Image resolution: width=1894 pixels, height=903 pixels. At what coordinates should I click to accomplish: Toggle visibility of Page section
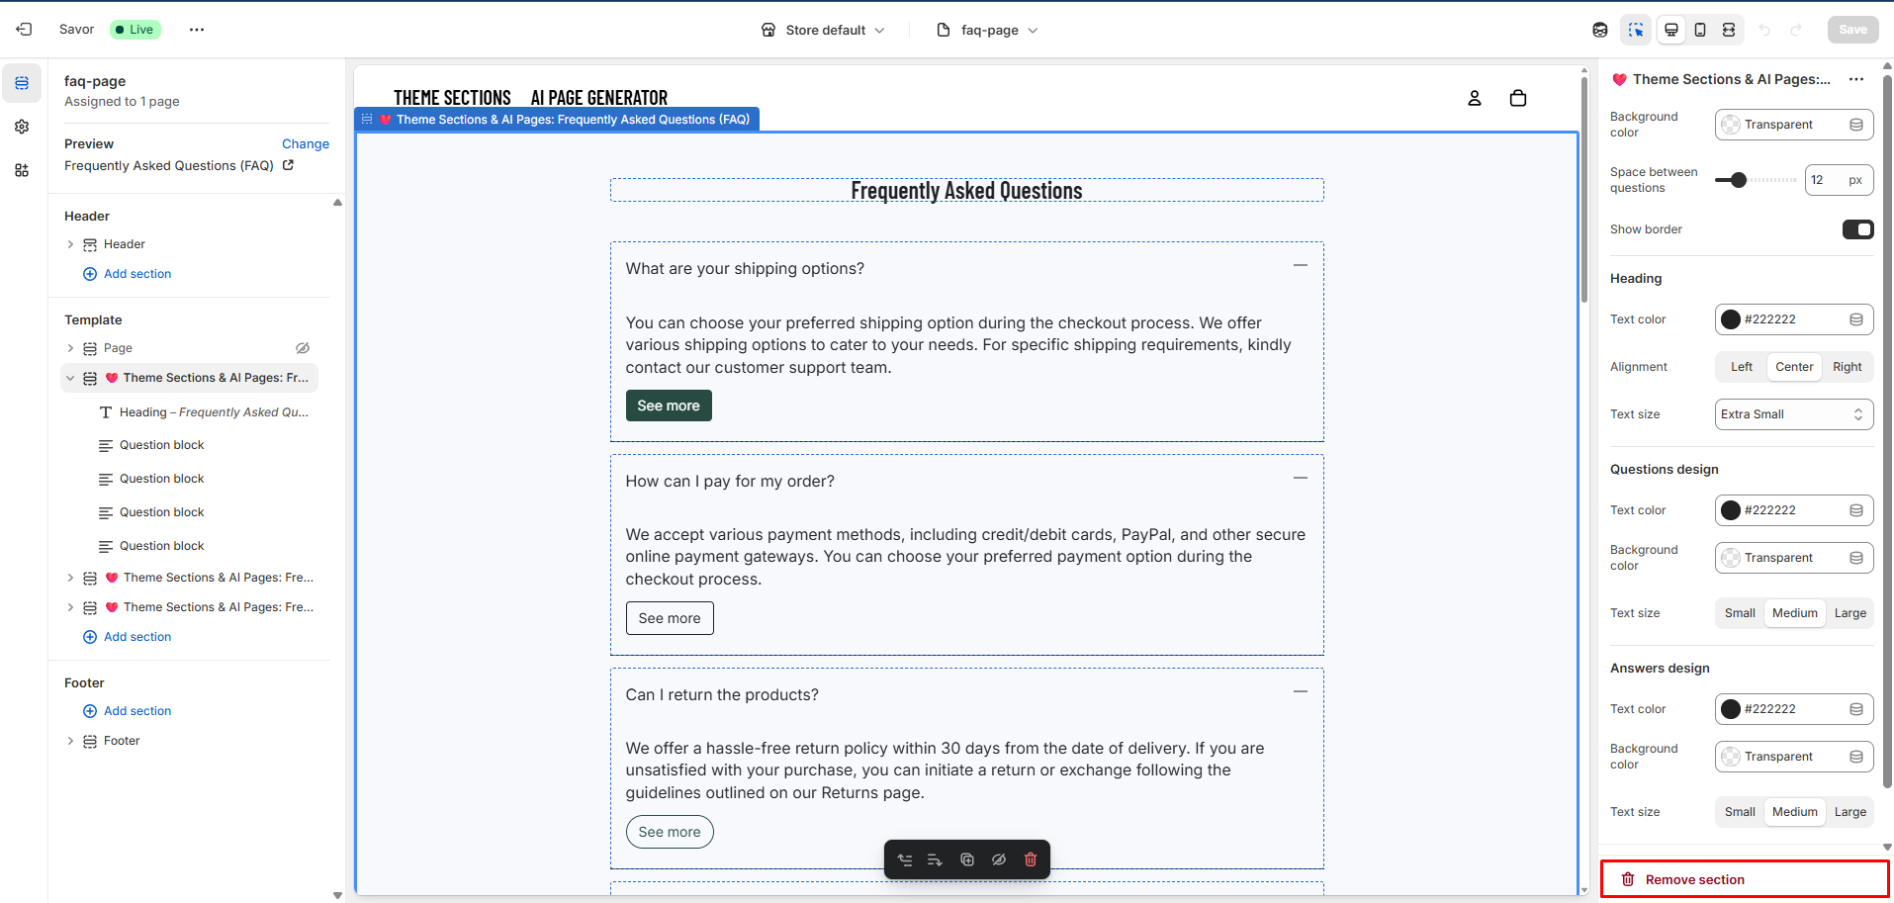tap(303, 348)
